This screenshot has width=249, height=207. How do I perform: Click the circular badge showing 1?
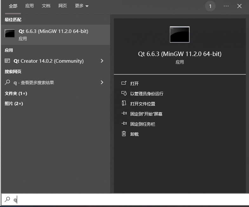tap(210, 6)
